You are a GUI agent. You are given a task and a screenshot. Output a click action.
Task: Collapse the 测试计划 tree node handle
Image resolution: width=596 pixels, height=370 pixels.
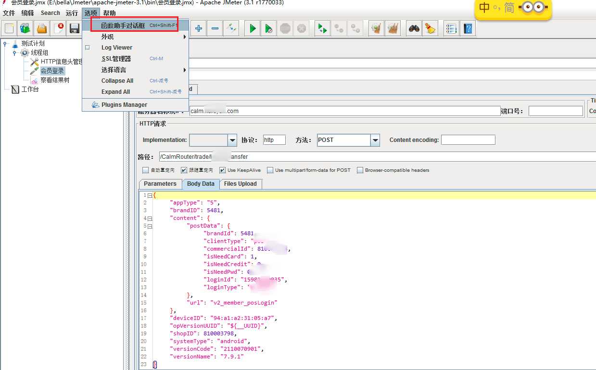[x=5, y=43]
